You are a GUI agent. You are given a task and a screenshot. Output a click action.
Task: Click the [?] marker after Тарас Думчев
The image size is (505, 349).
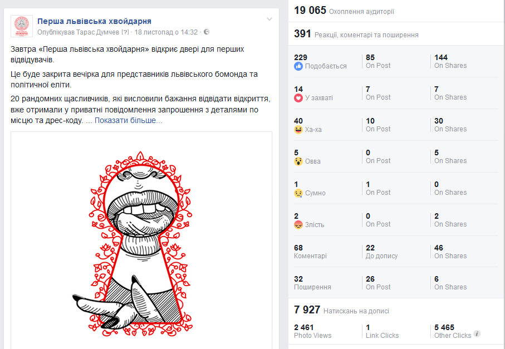click(x=125, y=32)
